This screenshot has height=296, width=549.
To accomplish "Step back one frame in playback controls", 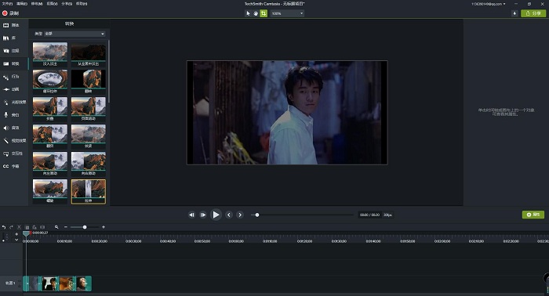I will [x=191, y=215].
